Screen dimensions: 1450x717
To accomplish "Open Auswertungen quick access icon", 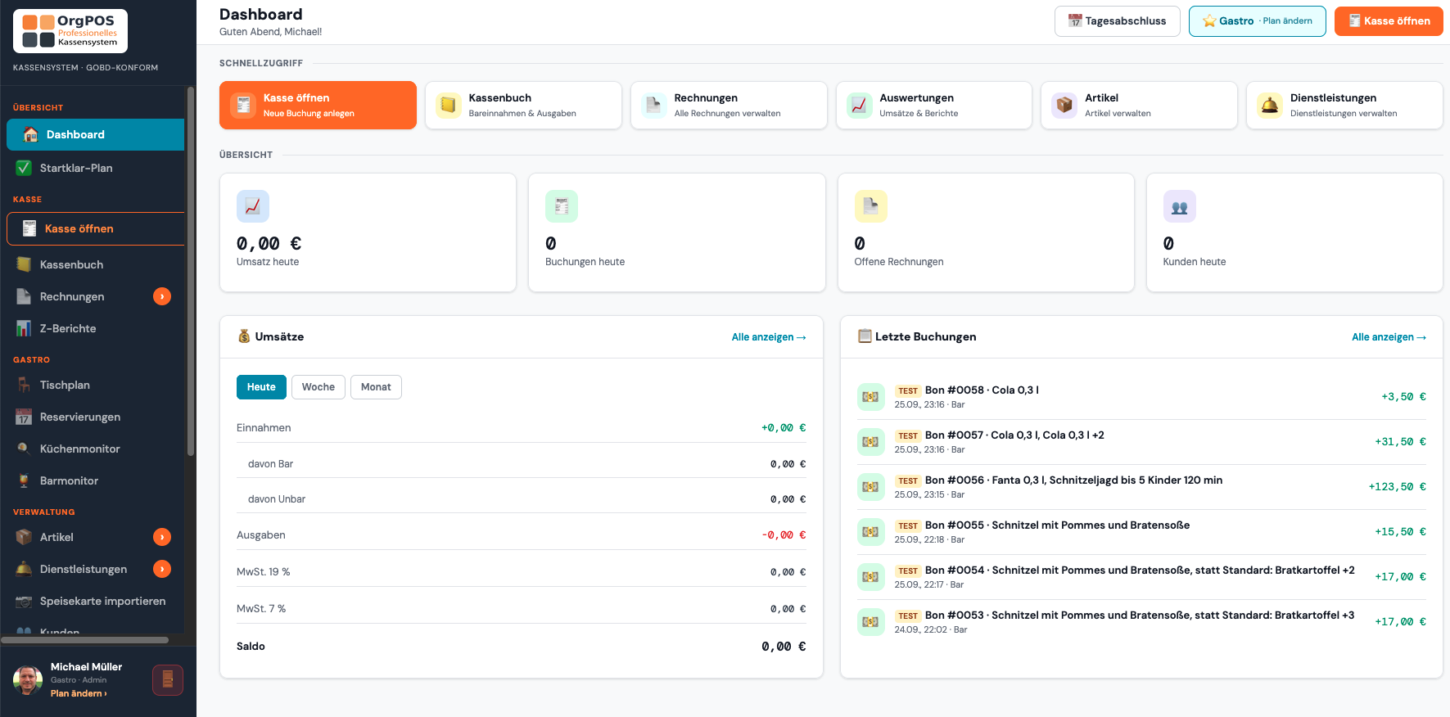I will (x=859, y=105).
